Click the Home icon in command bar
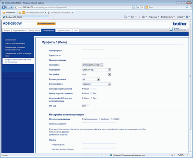 [126, 17]
